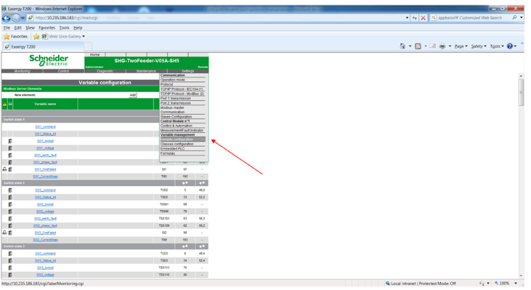The width and height of the screenshot is (531, 290).
Task: Switch to the Easergy T200 browser tab
Action: click(x=42, y=47)
